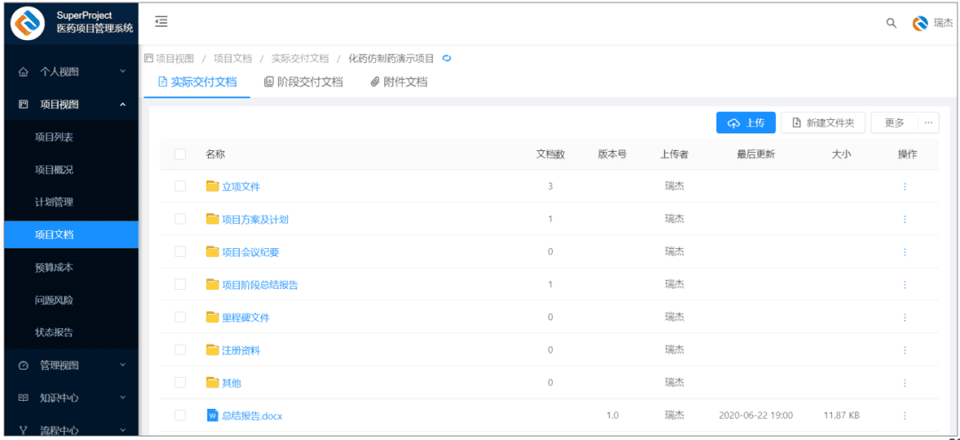Open search via the magnifier icon
The image size is (960, 440).
tap(892, 23)
